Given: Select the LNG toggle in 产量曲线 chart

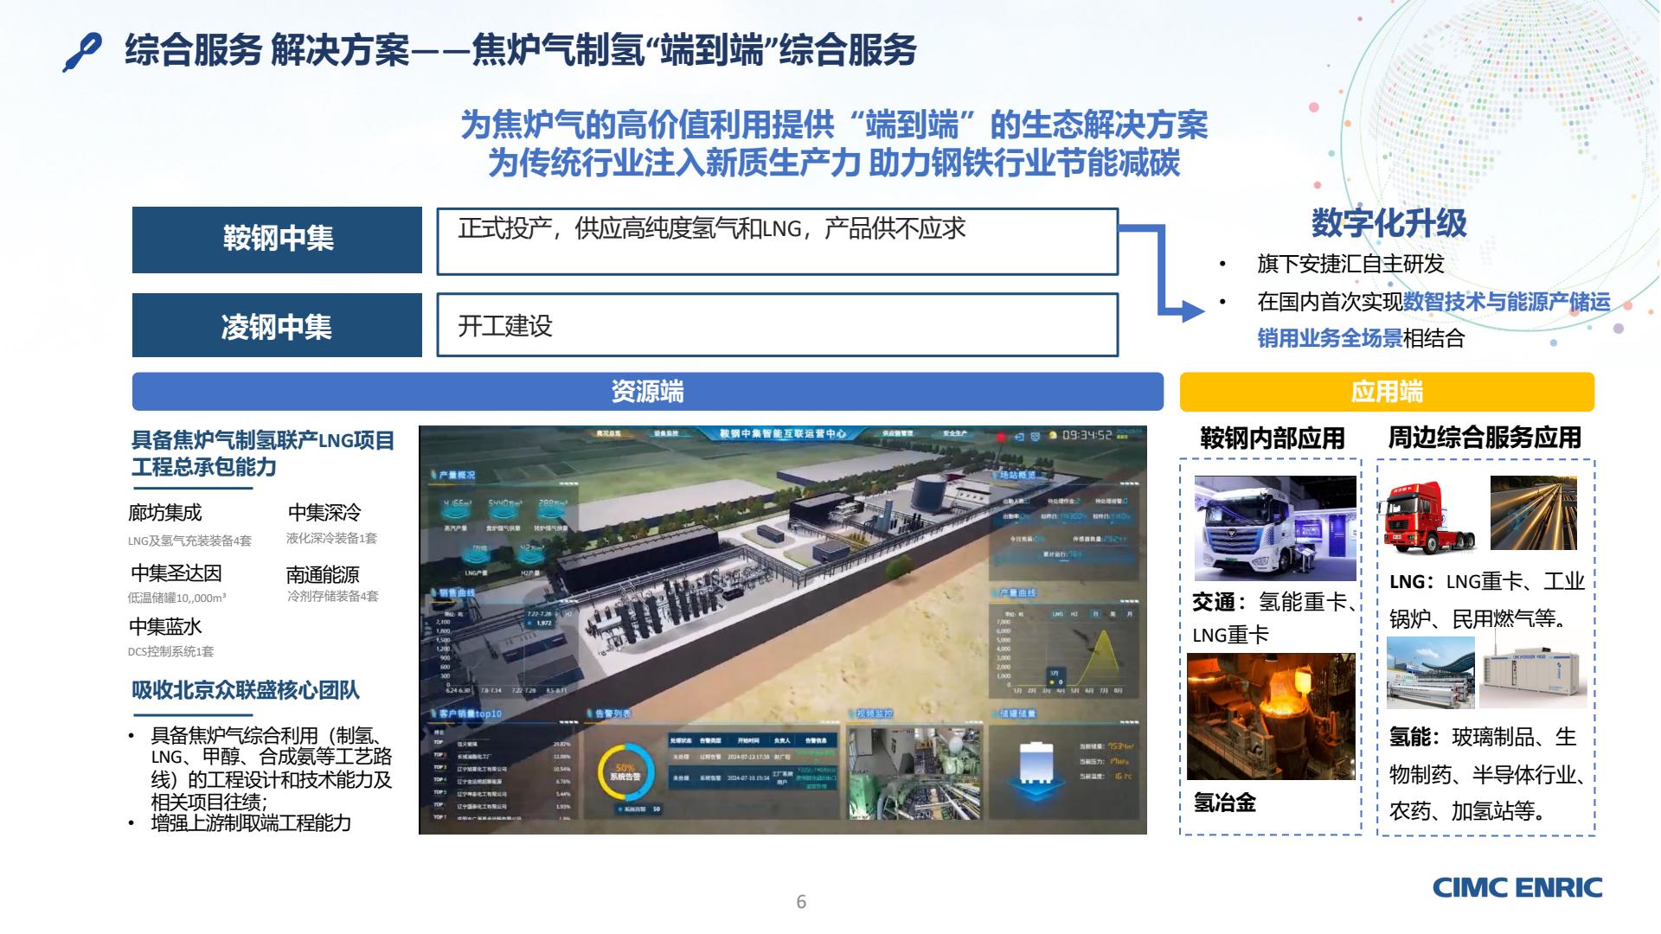Looking at the screenshot, I should tap(1058, 614).
